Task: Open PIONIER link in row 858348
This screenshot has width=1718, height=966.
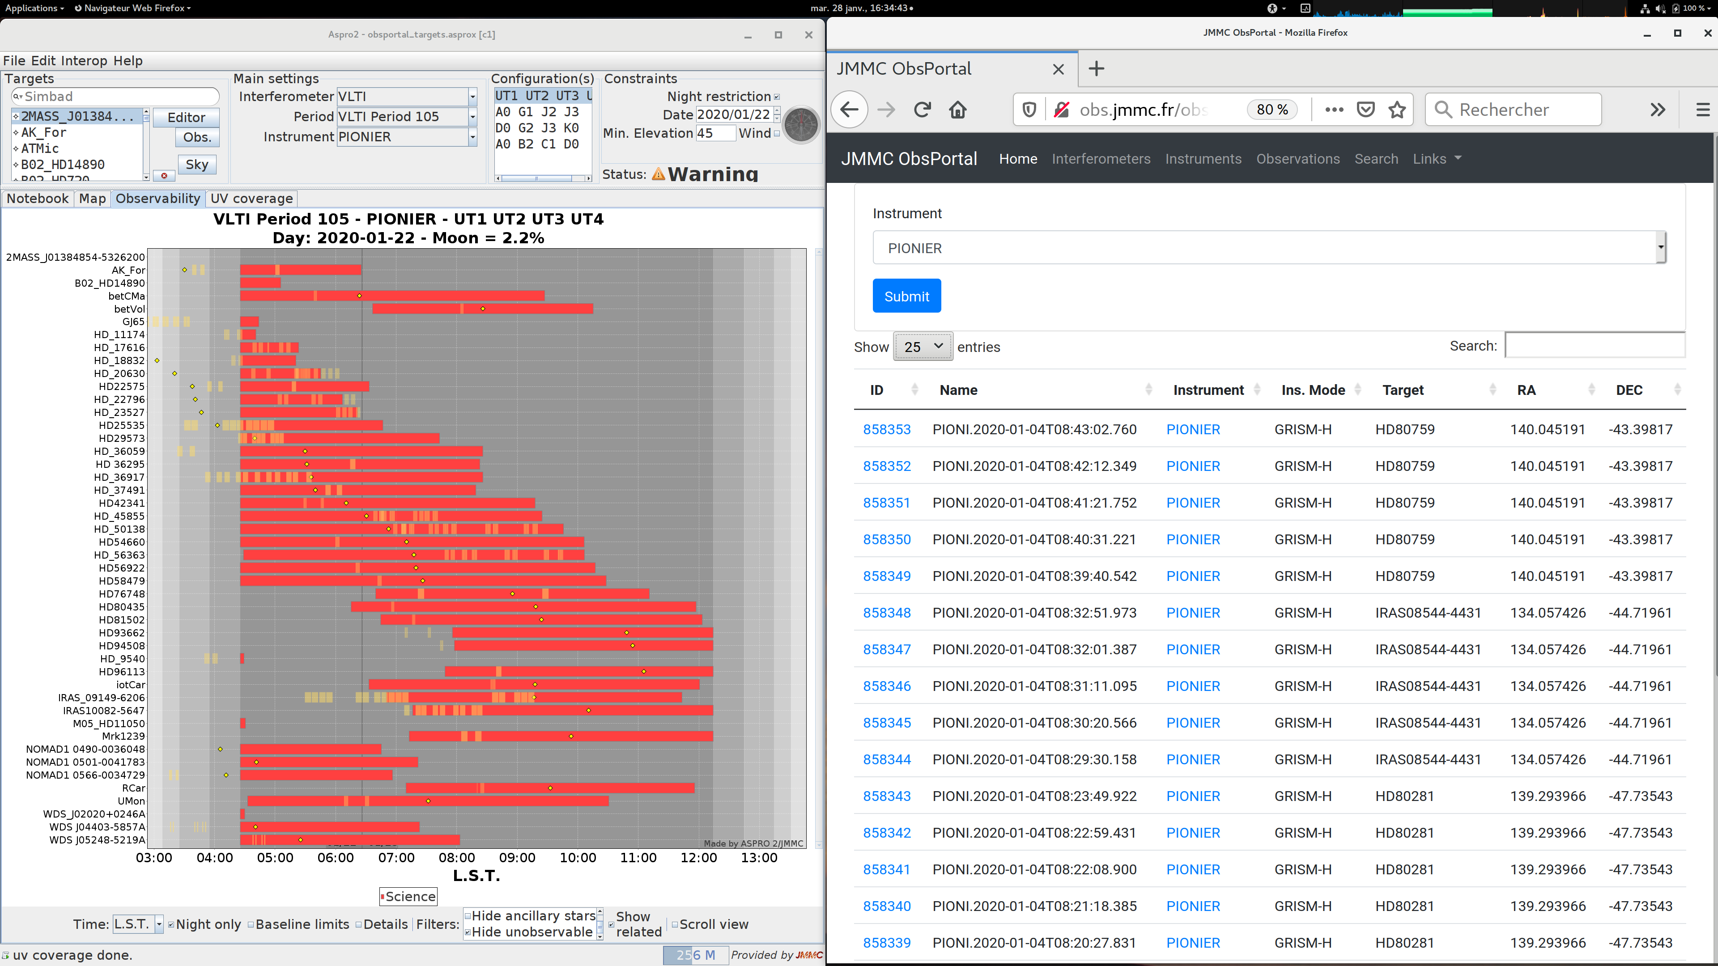Action: [x=1193, y=613]
